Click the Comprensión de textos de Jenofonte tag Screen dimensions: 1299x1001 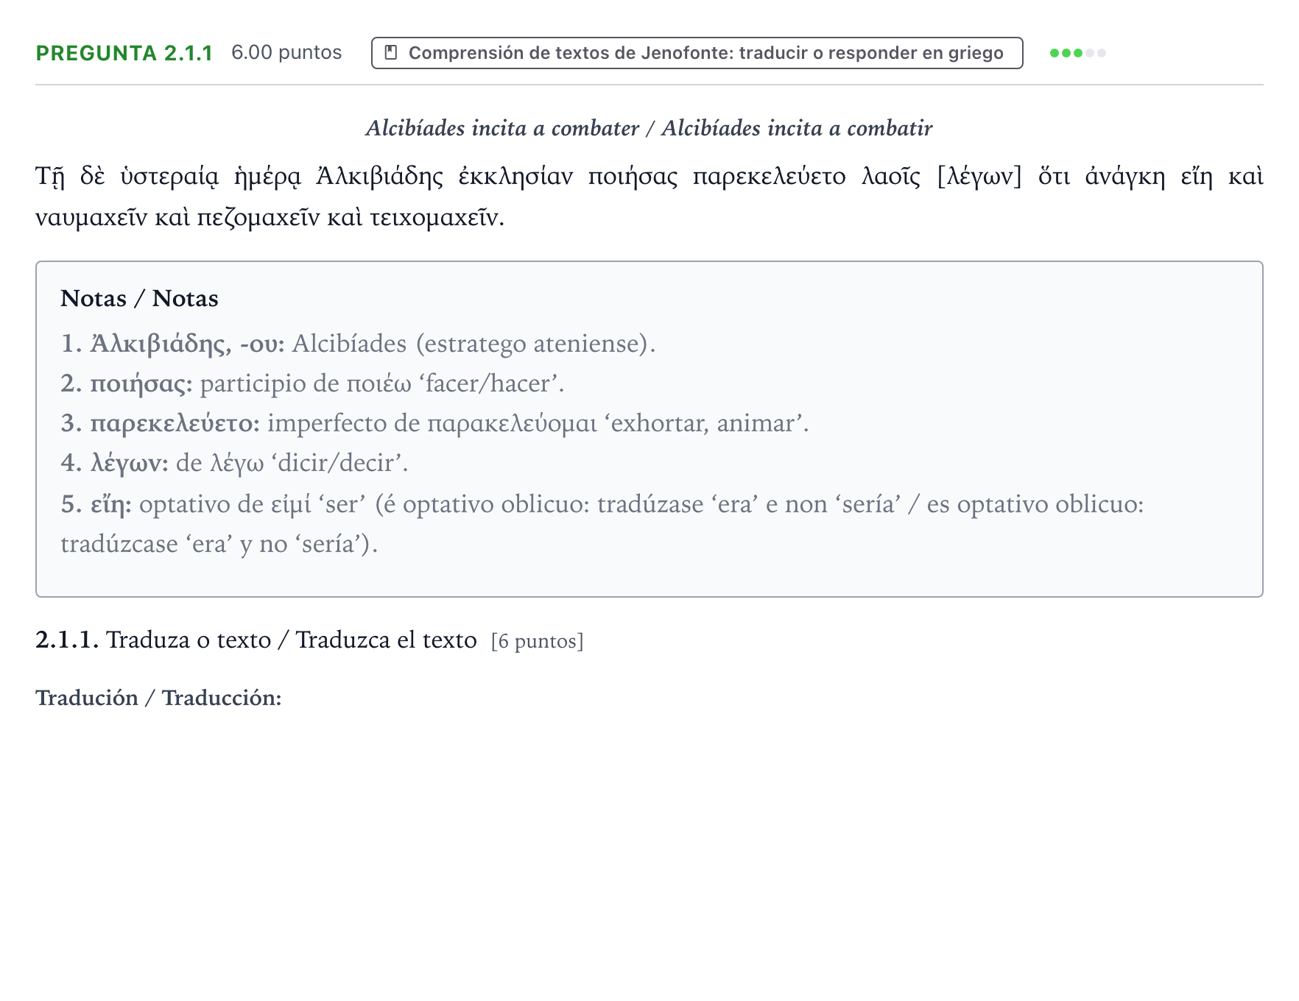pyautogui.click(x=697, y=53)
